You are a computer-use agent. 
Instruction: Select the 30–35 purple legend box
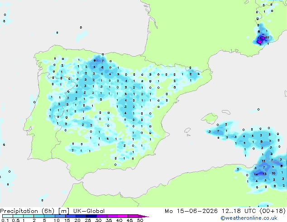[x=101, y=216]
